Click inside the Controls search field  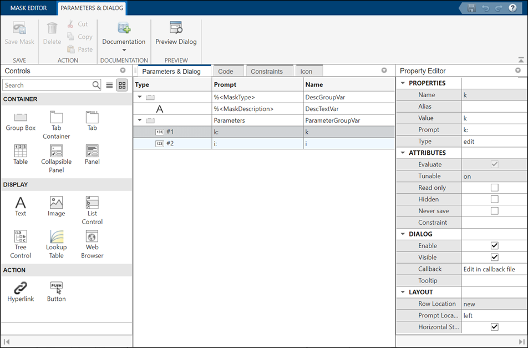pos(47,85)
